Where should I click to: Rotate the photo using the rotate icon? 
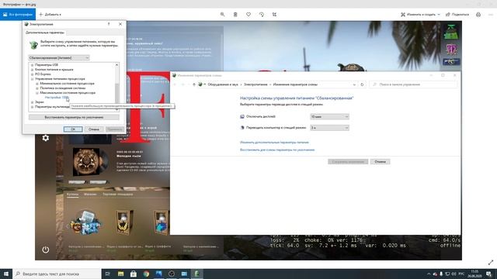[262, 15]
